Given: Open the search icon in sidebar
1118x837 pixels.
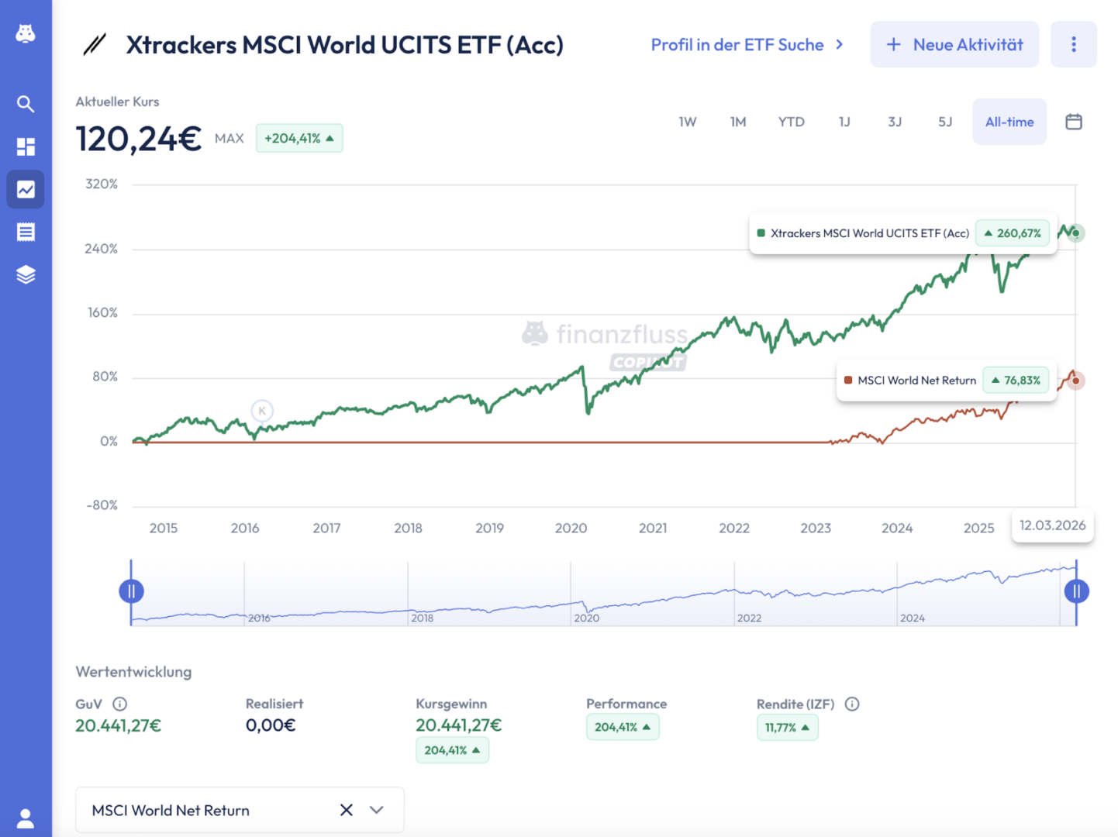Looking at the screenshot, I should (x=26, y=104).
